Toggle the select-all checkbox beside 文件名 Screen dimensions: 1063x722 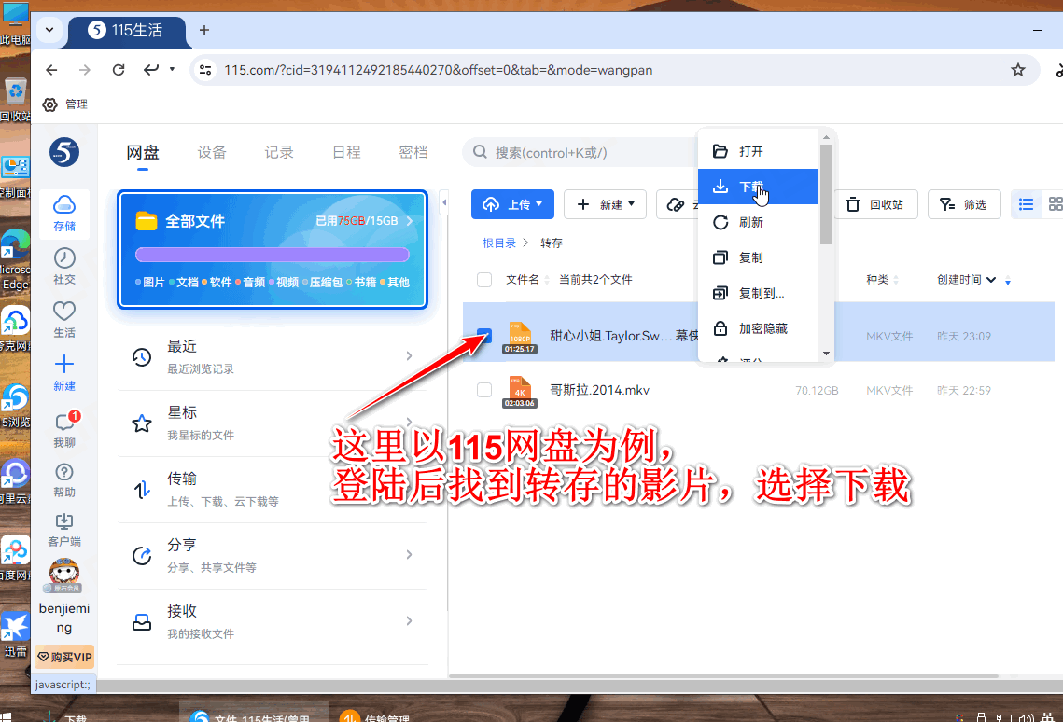(484, 280)
